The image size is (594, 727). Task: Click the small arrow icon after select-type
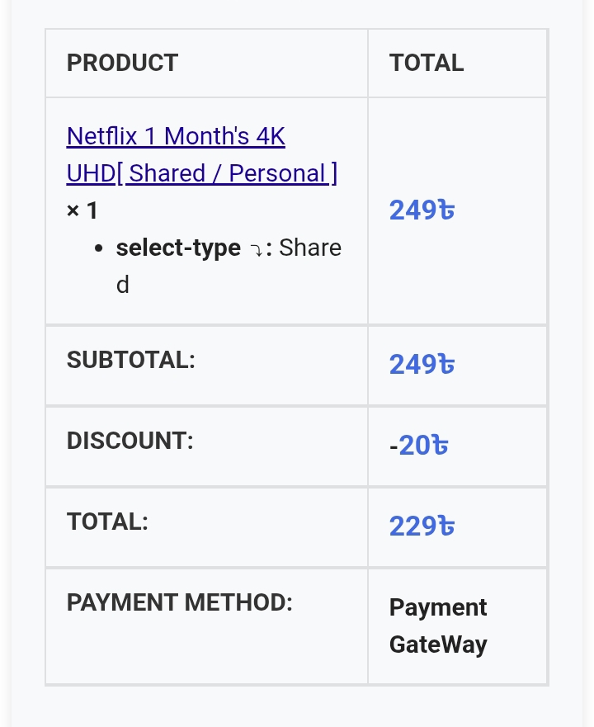pyautogui.click(x=257, y=250)
